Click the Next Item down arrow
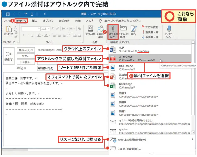197x157 pixels. point(32,14)
